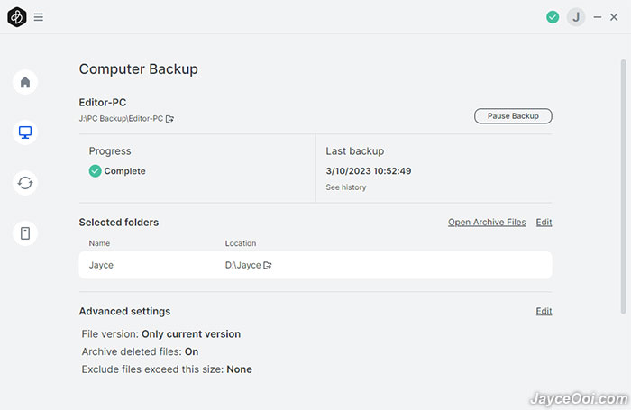
Task: Open backup folder icon beside Editor-PC path
Action: [169, 119]
